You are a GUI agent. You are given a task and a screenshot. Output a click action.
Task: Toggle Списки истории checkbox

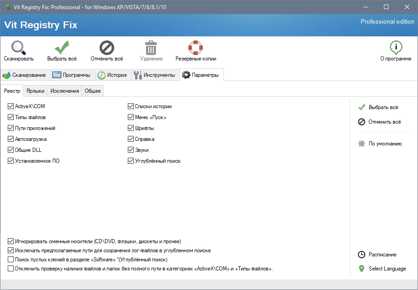tap(131, 106)
